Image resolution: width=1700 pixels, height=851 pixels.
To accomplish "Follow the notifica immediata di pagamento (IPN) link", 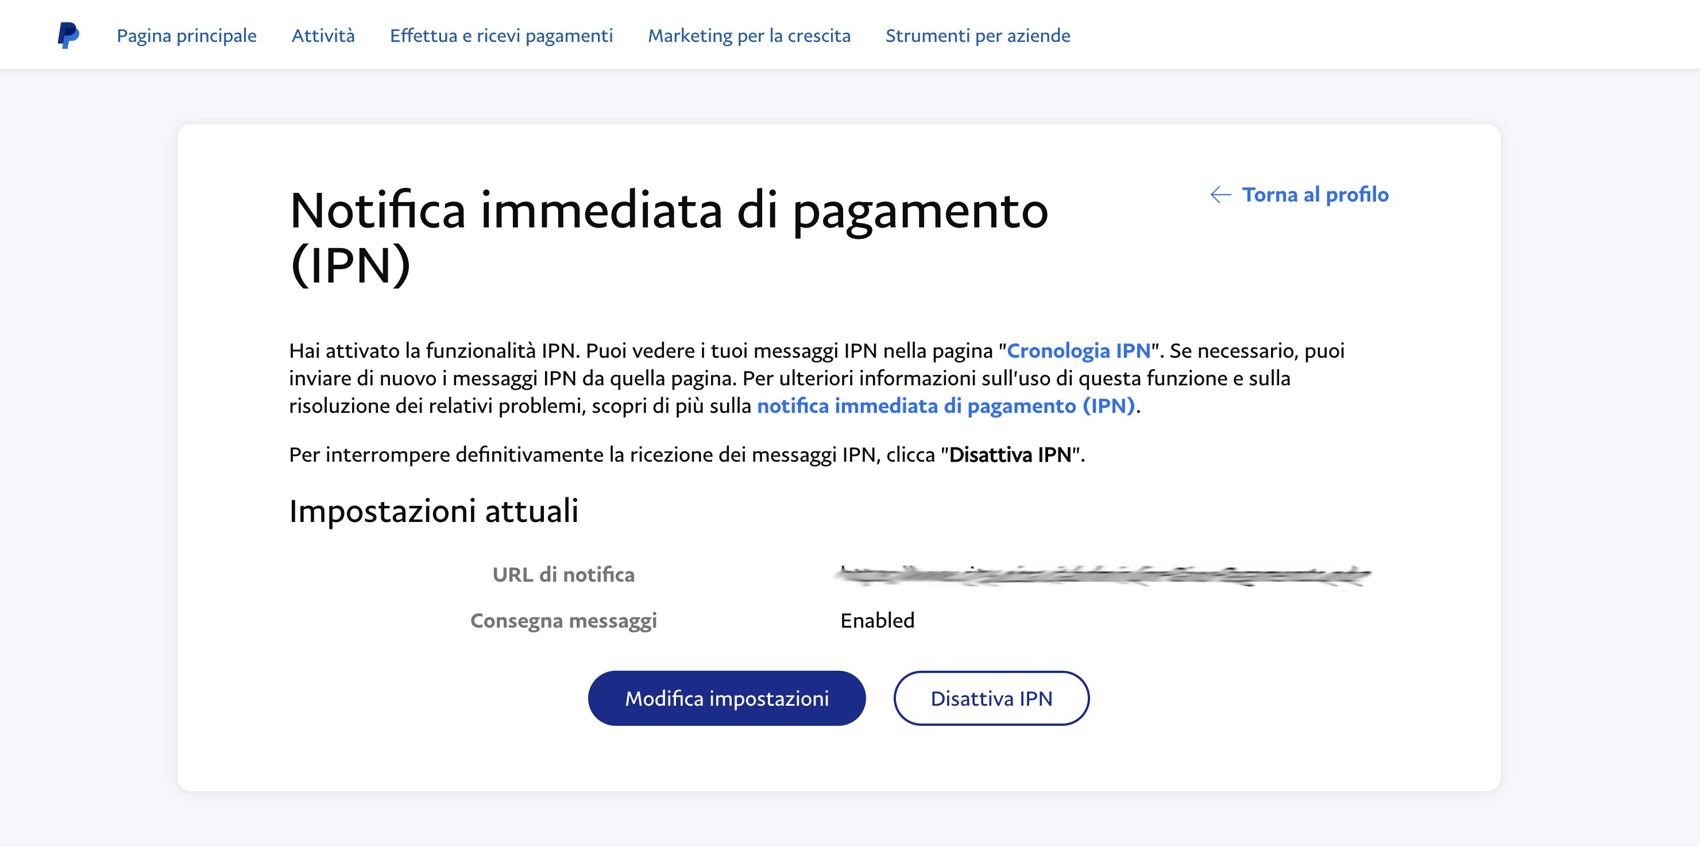I will point(945,406).
